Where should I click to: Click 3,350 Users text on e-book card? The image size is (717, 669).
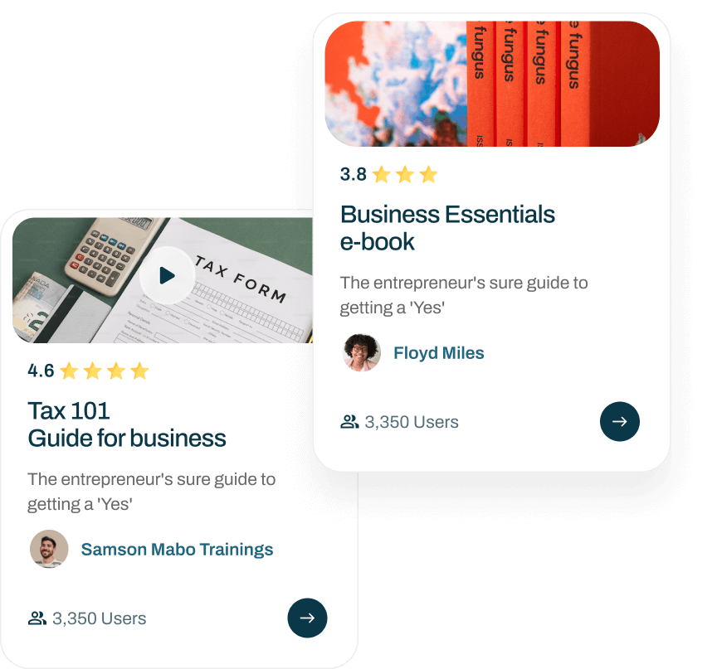(412, 422)
